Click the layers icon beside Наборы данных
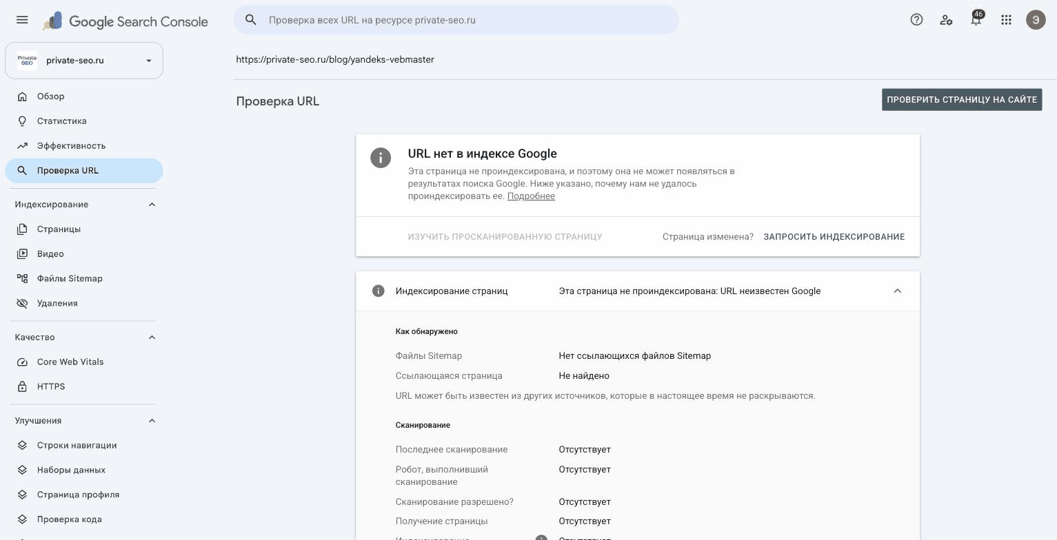Viewport: 1057px width, 540px height. [x=23, y=470]
